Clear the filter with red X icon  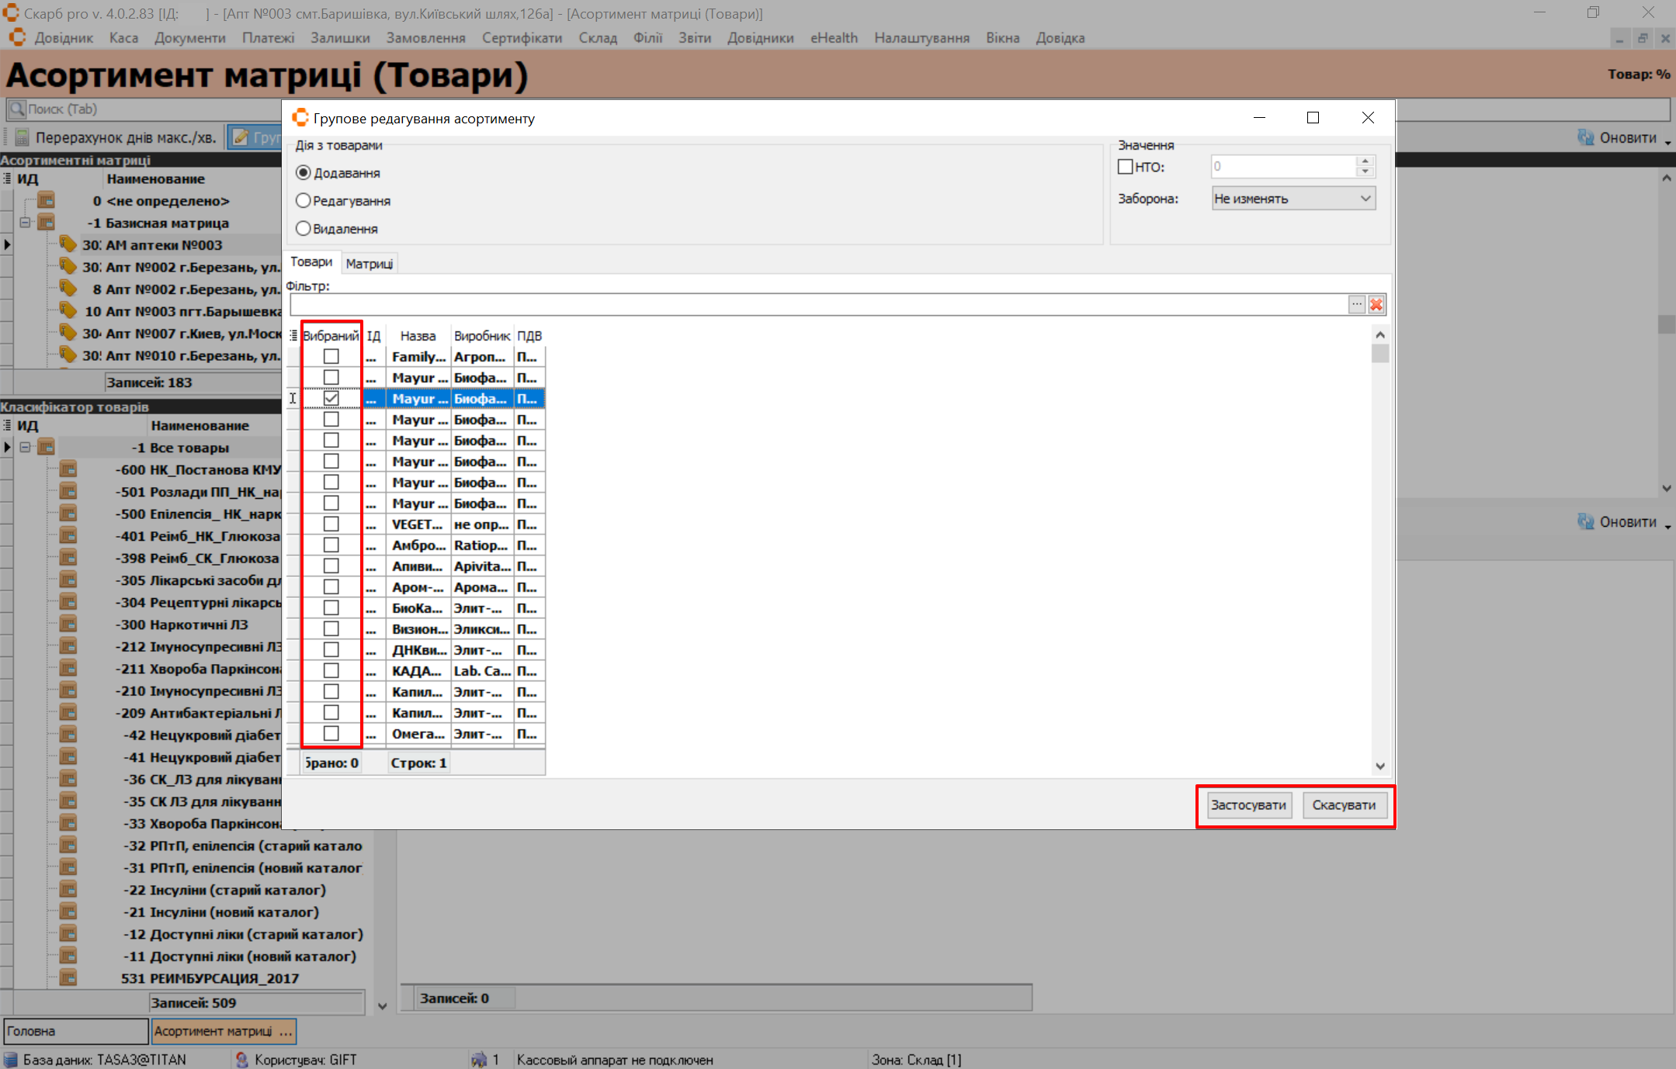pos(1376,305)
